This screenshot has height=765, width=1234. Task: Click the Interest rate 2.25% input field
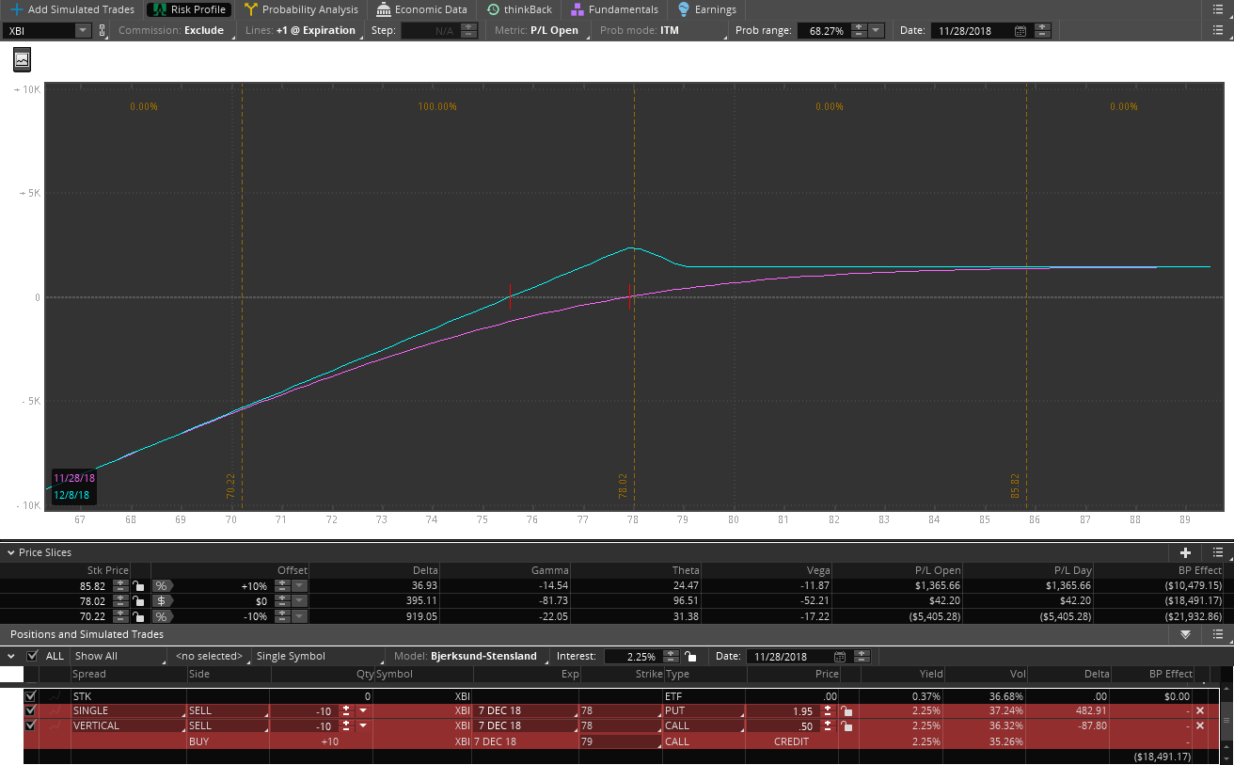[629, 656]
